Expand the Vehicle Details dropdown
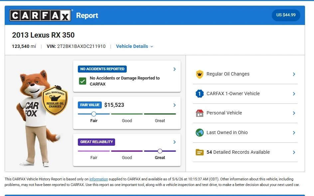 [x=135, y=46]
